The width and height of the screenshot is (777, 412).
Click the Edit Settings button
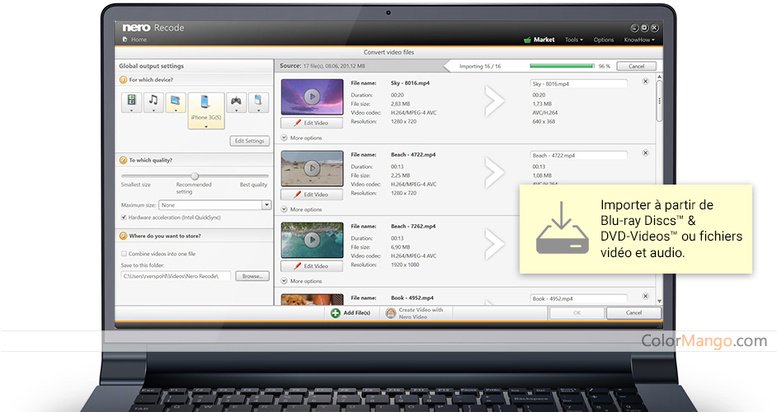(250, 141)
